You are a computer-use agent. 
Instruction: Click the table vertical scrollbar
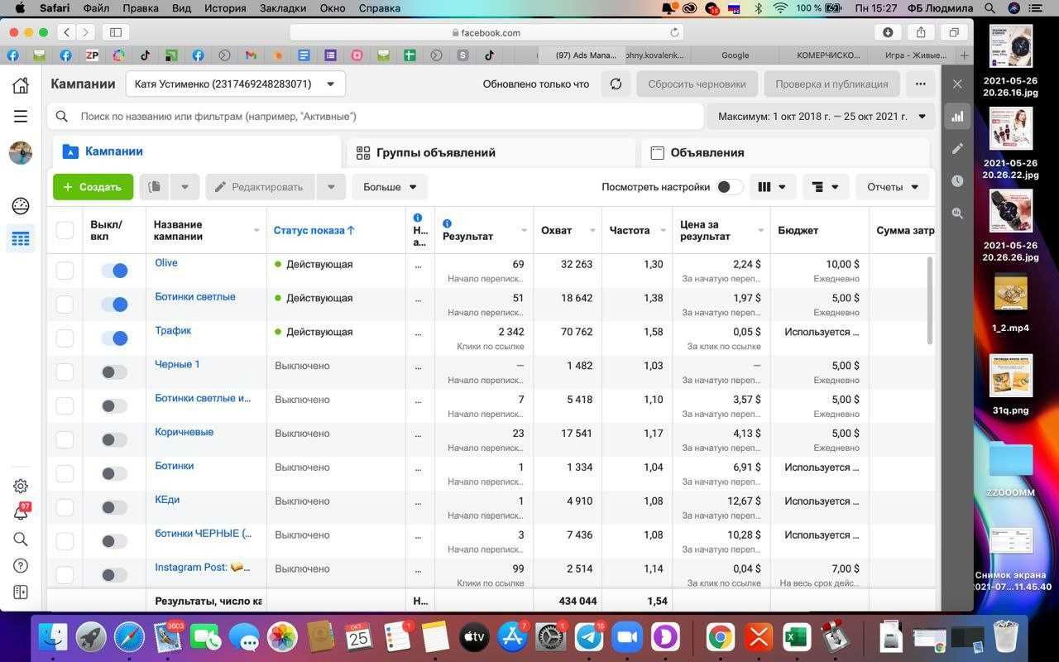pyautogui.click(x=929, y=300)
